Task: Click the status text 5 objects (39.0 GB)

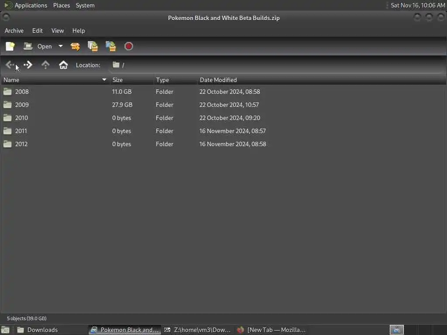Action: pyautogui.click(x=27, y=318)
